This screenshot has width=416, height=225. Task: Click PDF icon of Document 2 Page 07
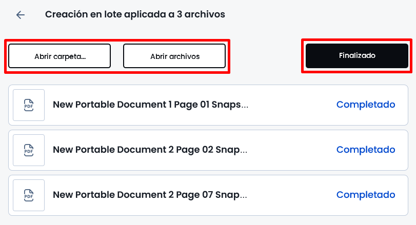pyautogui.click(x=29, y=195)
